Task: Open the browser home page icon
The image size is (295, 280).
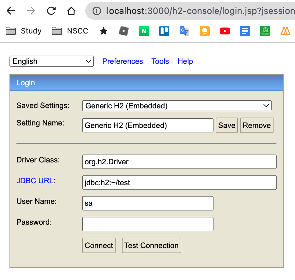Action: [x=71, y=11]
